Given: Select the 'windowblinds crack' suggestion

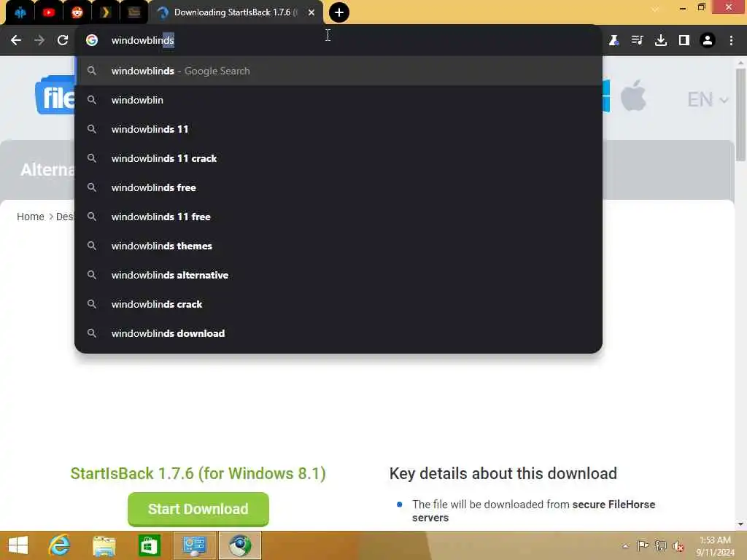Looking at the screenshot, I should (338, 304).
